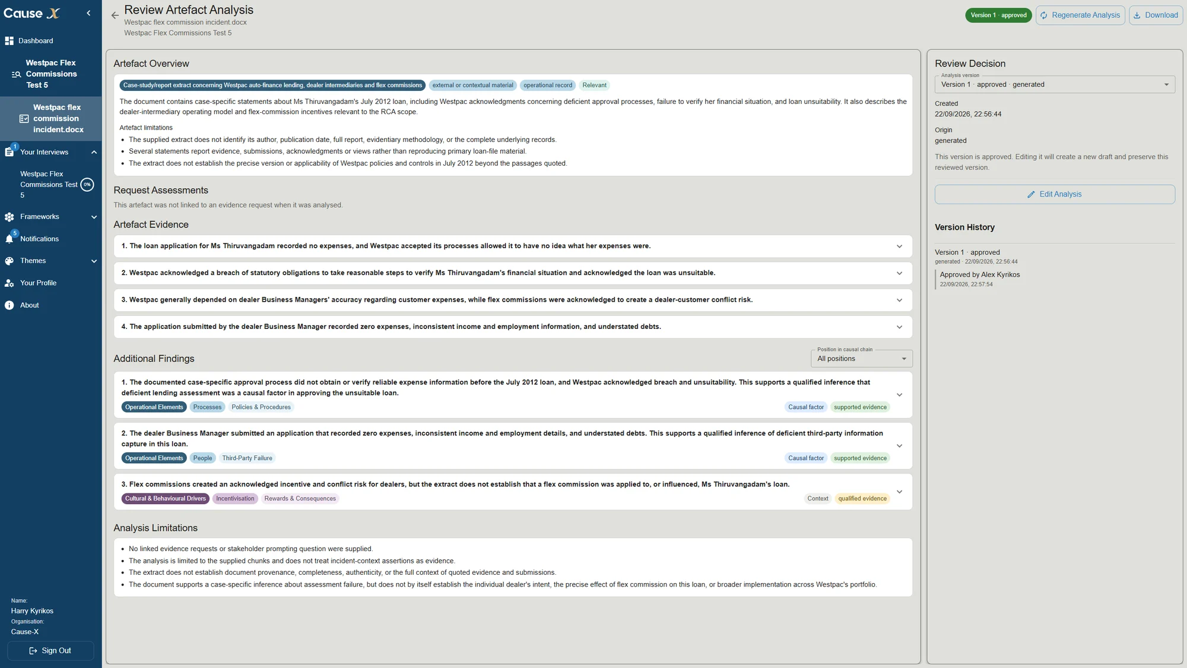Click the Edit Analysis button
The height and width of the screenshot is (668, 1187).
[1055, 194]
